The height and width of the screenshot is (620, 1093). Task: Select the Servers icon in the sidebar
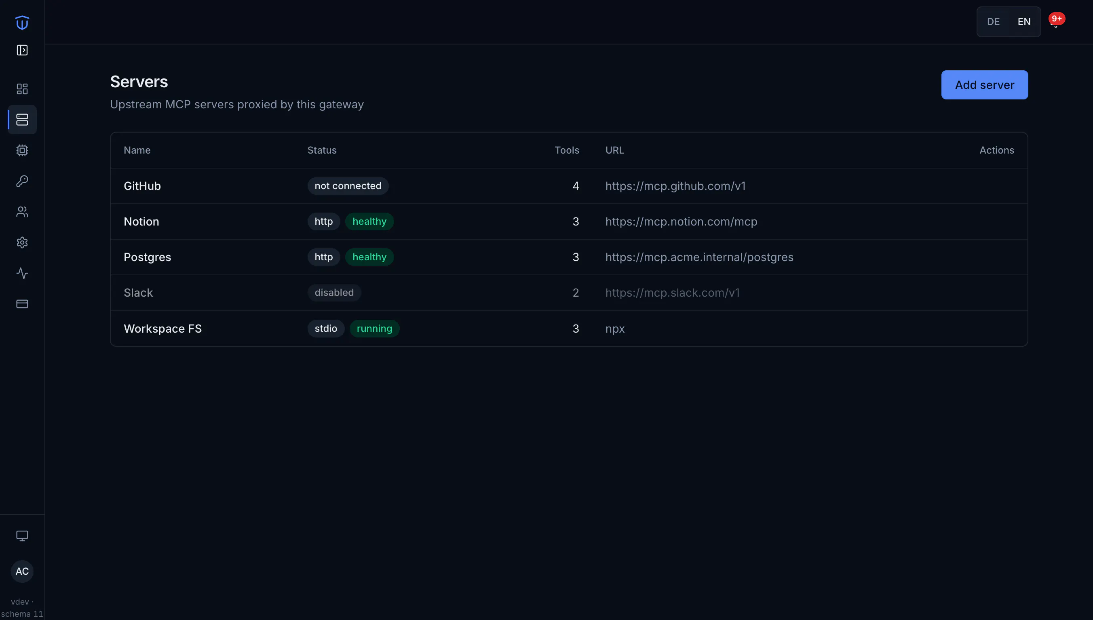[x=22, y=120]
